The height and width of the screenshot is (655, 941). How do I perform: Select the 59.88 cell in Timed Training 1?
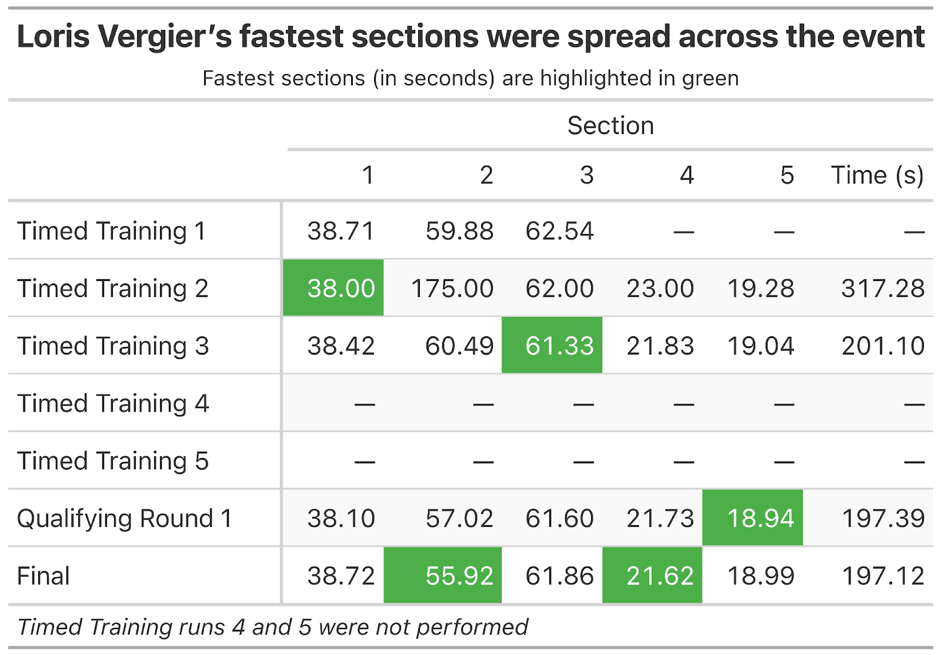[459, 231]
